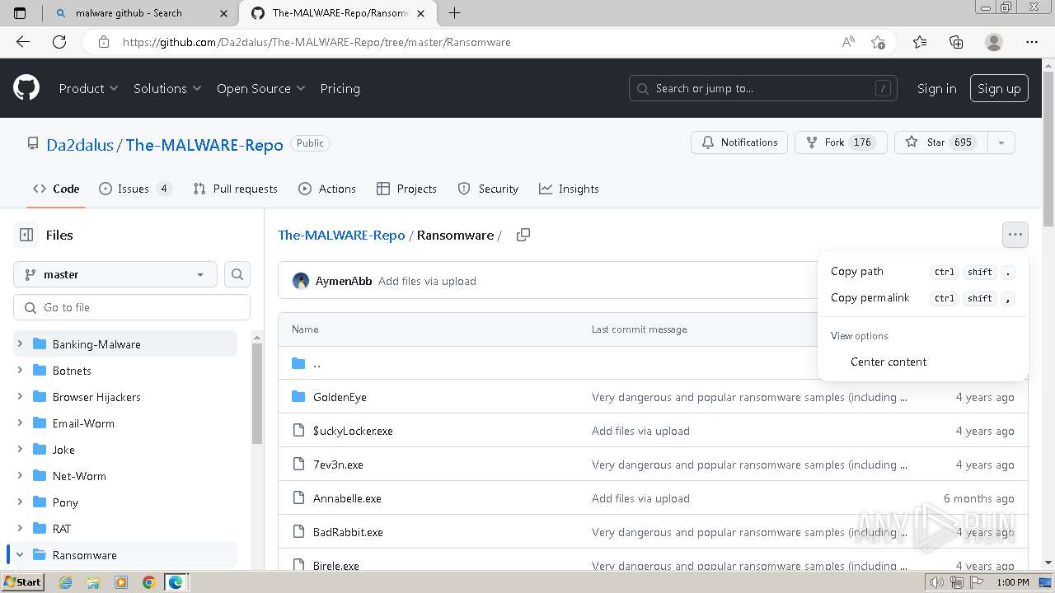
Task: Expand Banking-Malware folder chevron
Action: (20, 344)
